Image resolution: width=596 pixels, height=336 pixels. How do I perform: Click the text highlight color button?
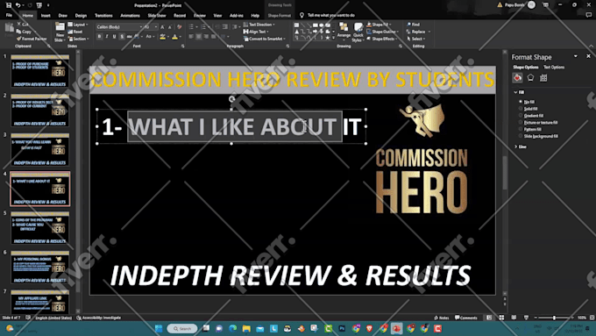(163, 37)
